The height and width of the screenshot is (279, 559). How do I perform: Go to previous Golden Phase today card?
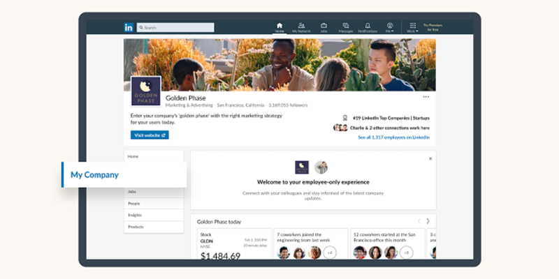(419, 221)
